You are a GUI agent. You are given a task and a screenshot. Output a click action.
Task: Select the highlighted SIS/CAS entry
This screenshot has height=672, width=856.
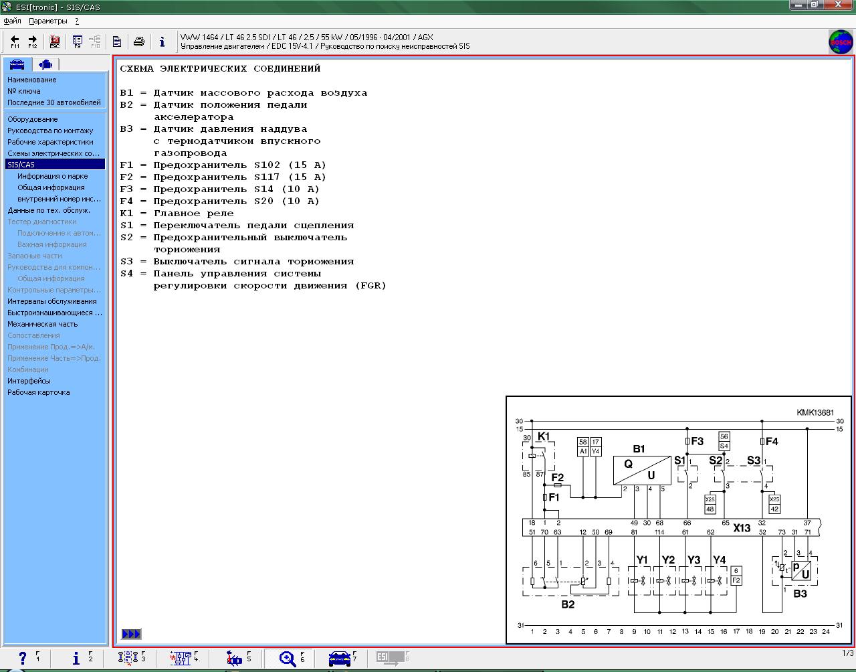click(55, 165)
